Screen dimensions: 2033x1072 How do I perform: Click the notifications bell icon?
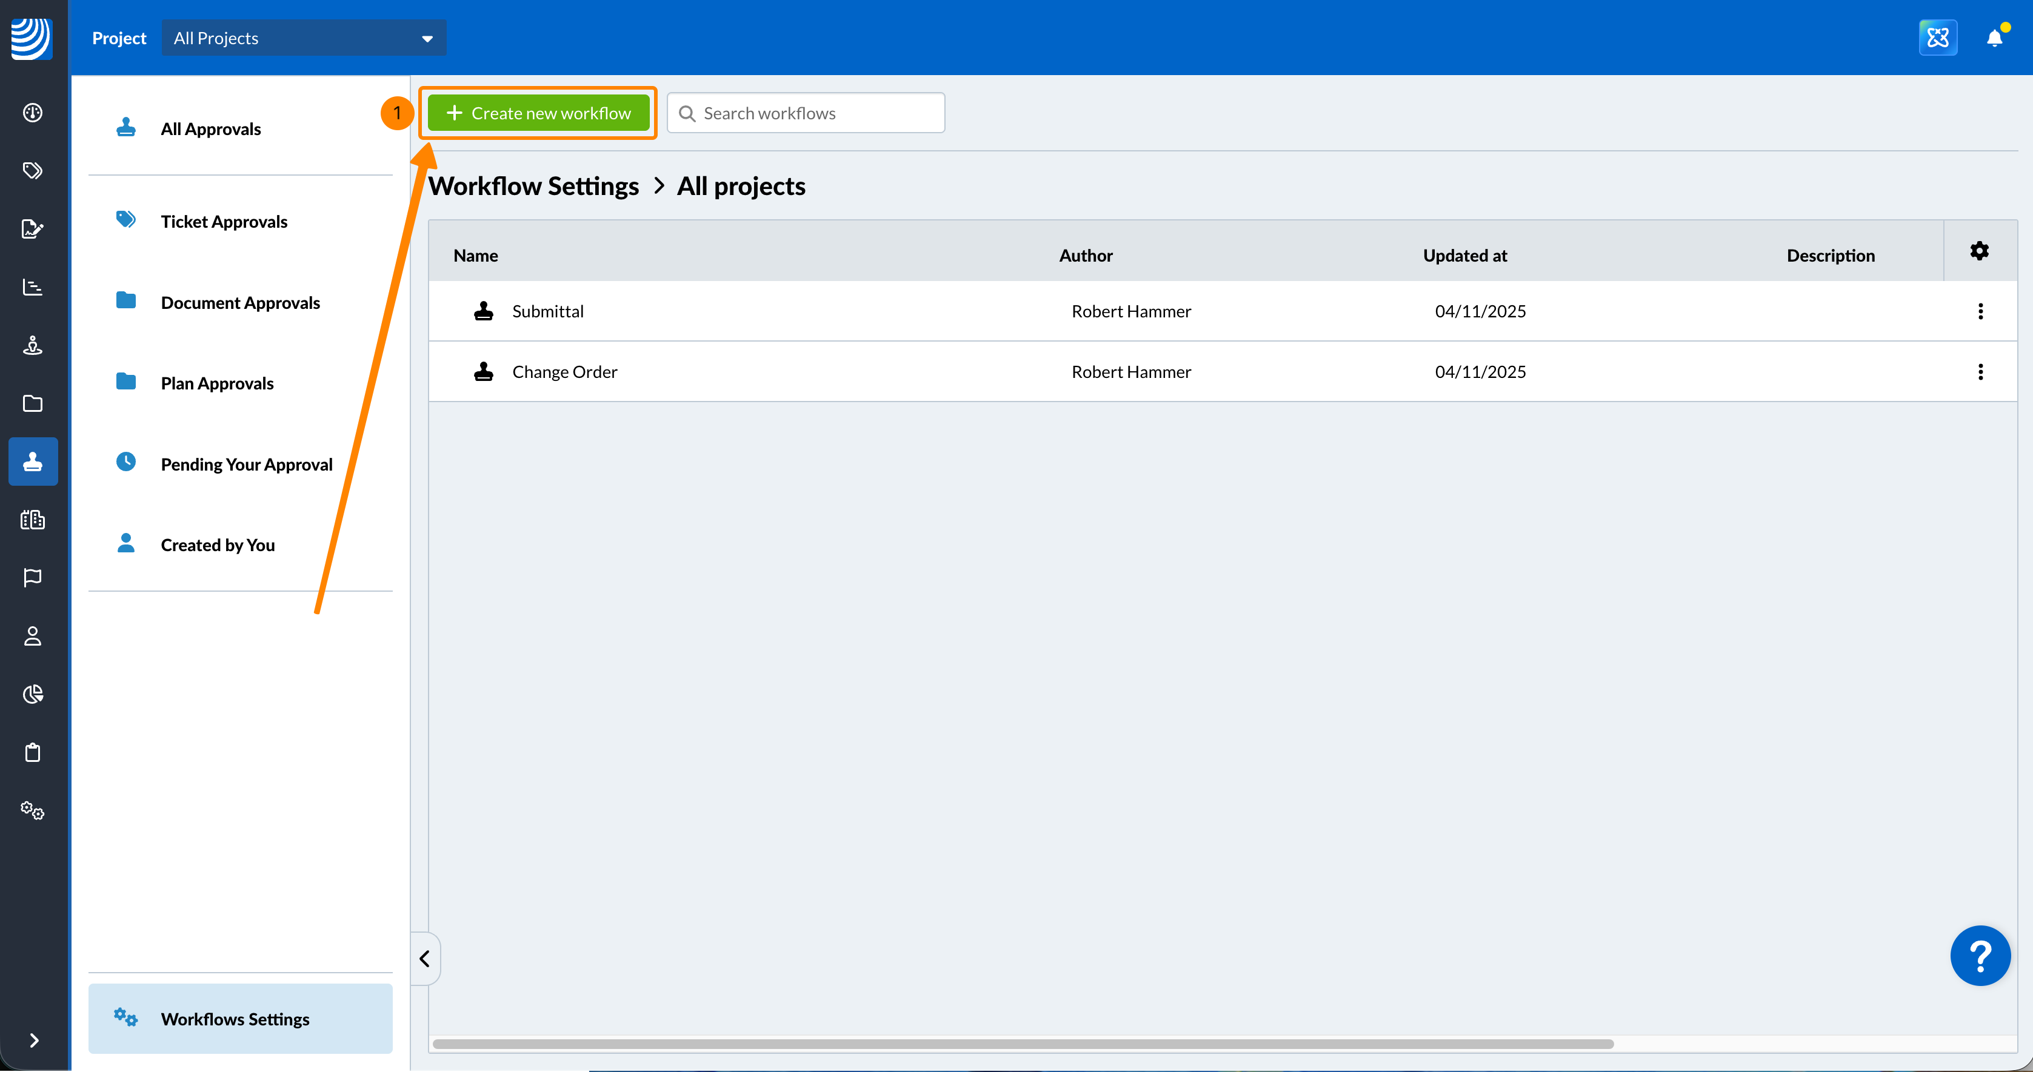click(1994, 38)
